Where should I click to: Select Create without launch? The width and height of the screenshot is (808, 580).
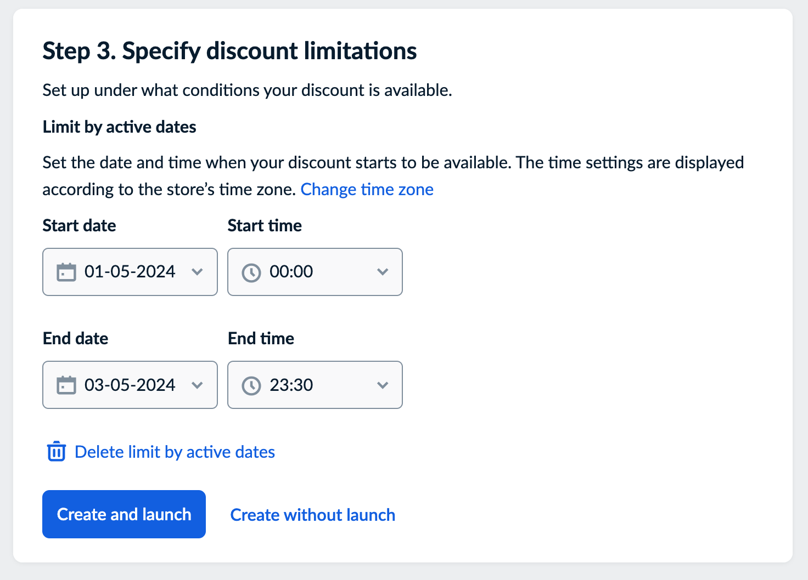312,514
